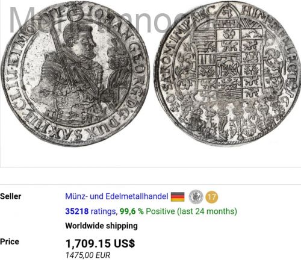This screenshot has height=265, width=301.
Task: Open the Münz- und Edelmetallhandel seller link
Action: point(117,196)
